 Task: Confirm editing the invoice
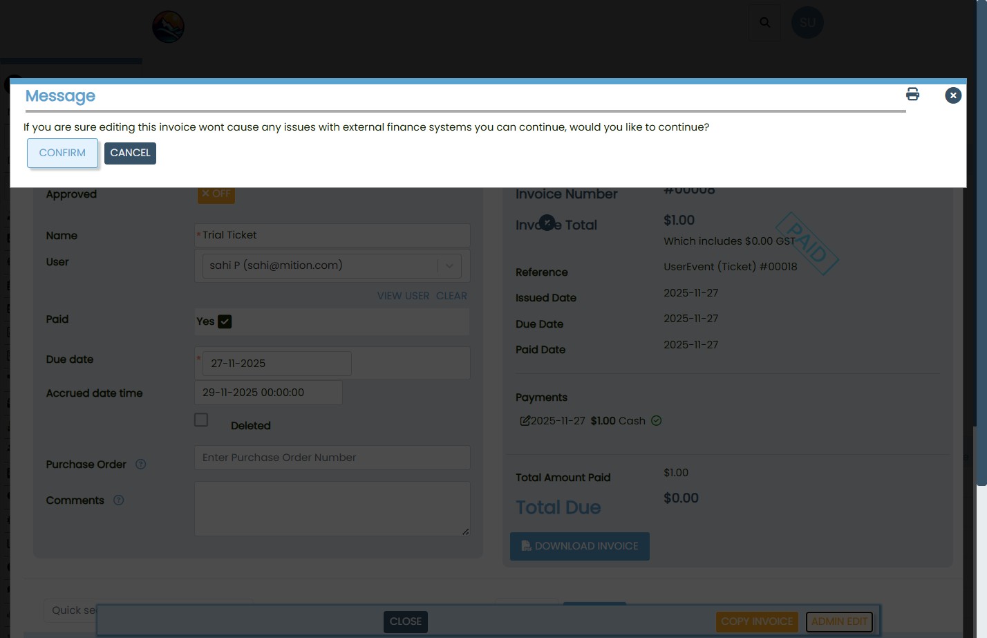pos(62,153)
